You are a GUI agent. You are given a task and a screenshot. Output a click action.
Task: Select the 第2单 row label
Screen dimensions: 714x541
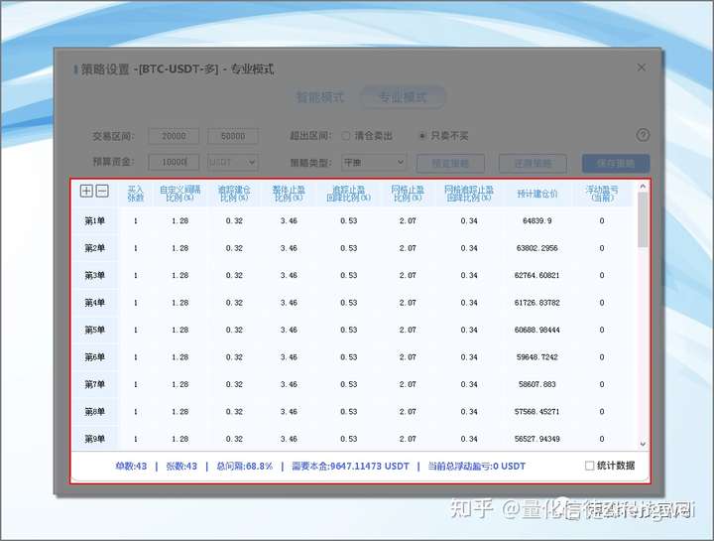pyautogui.click(x=95, y=248)
